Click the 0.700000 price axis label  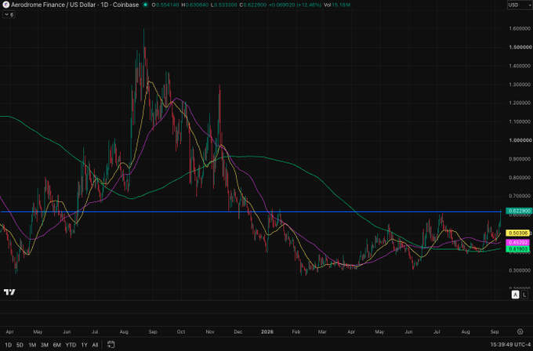pos(520,196)
